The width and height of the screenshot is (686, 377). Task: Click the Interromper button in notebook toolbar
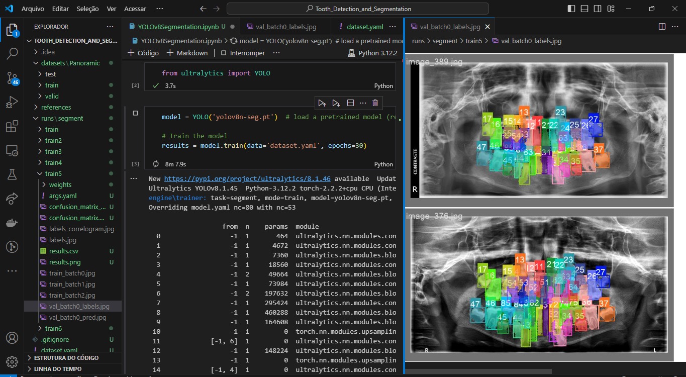pos(242,53)
